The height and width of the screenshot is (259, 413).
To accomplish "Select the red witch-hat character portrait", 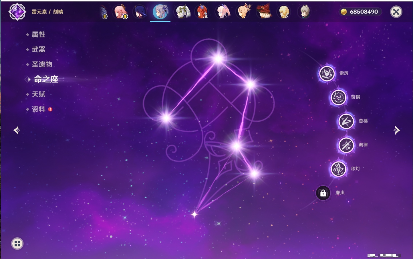I will pos(264,12).
